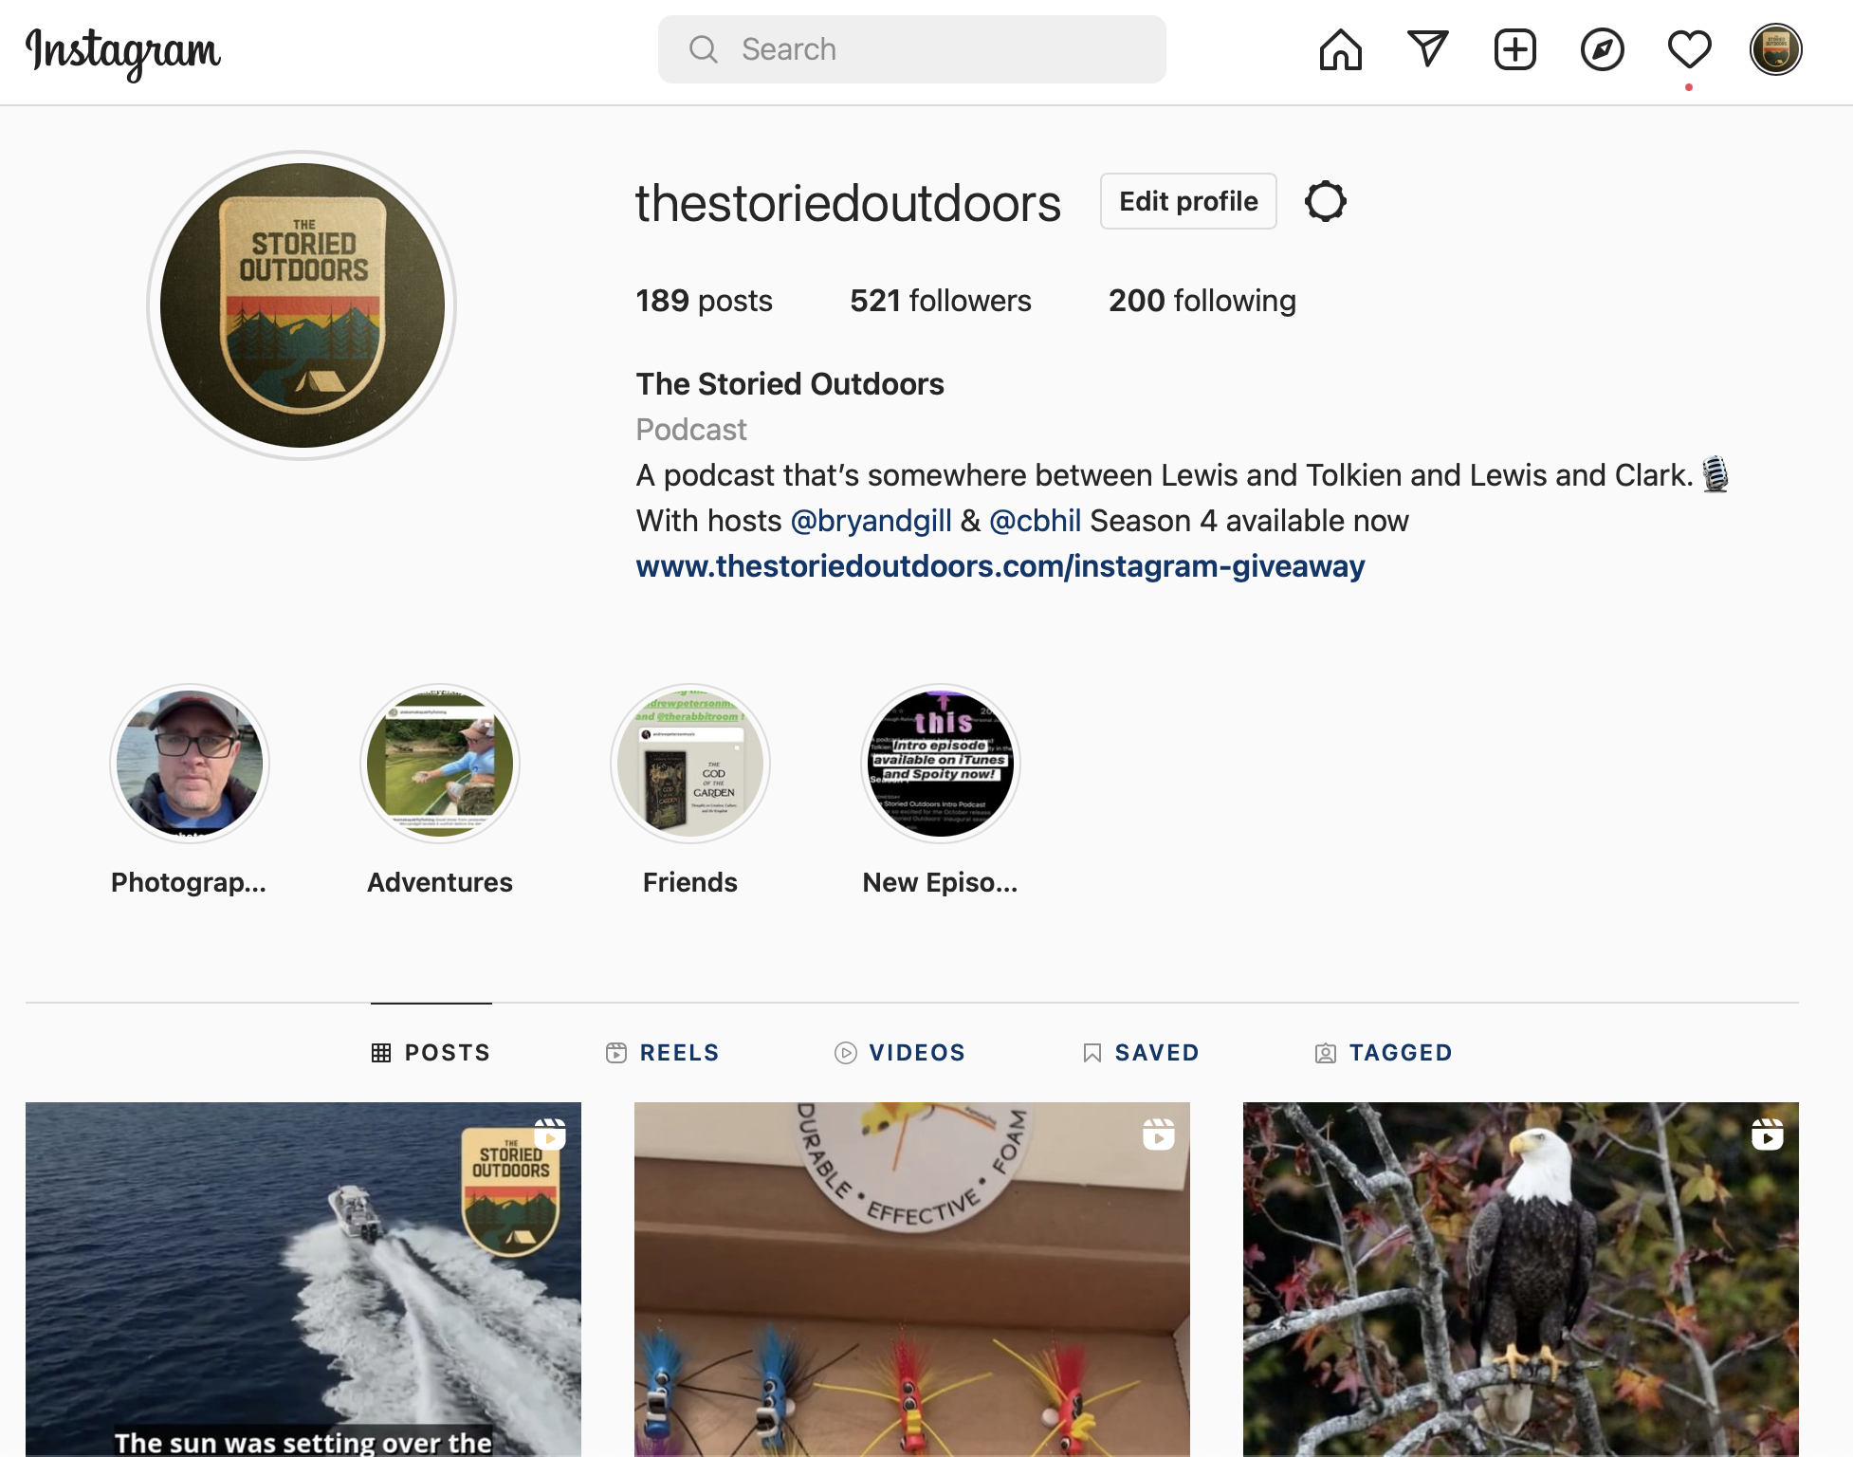Image resolution: width=1853 pixels, height=1457 pixels.
Task: Open the Adventures story highlight
Action: pos(440,790)
